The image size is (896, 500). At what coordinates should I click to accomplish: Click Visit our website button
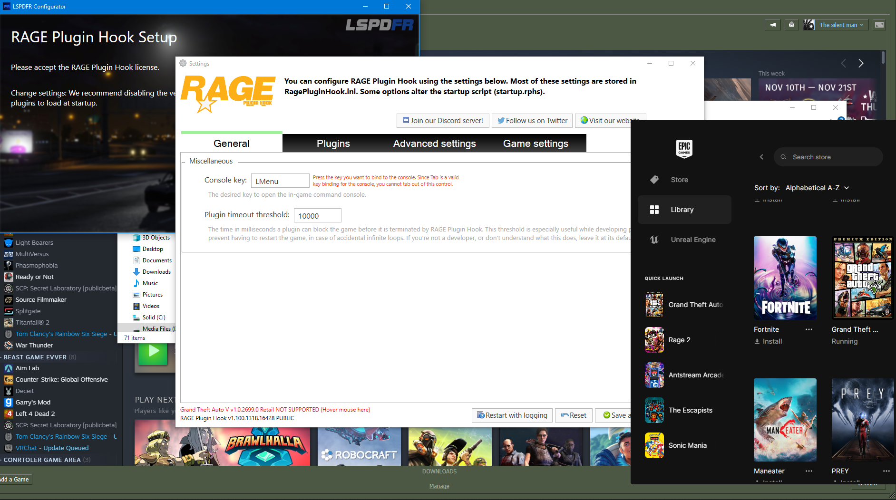click(610, 121)
